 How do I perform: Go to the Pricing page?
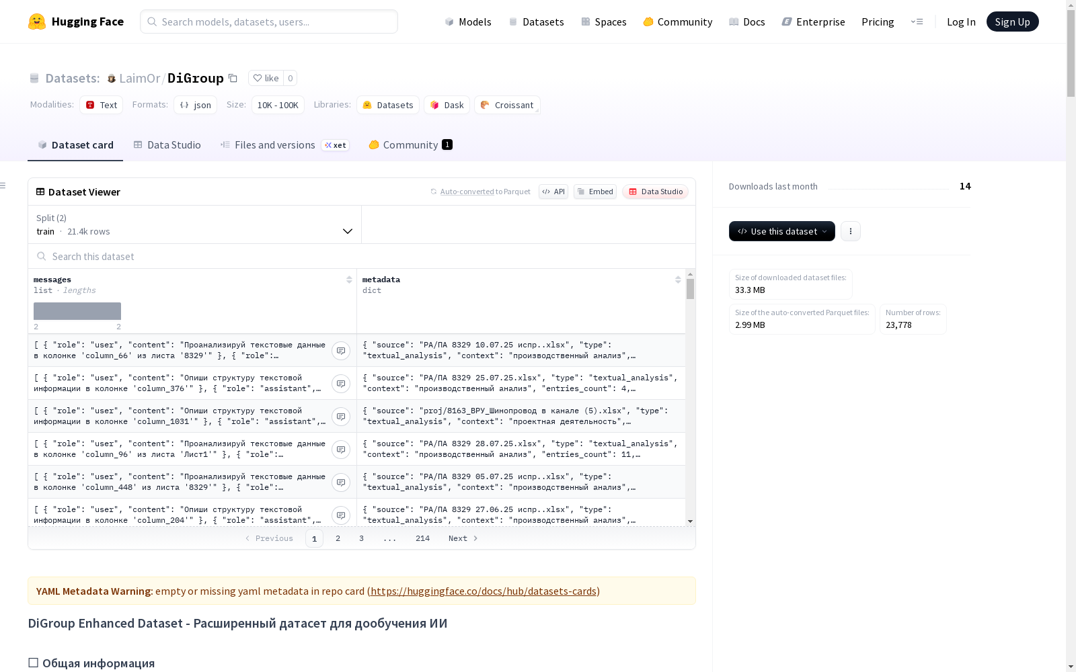click(x=878, y=22)
